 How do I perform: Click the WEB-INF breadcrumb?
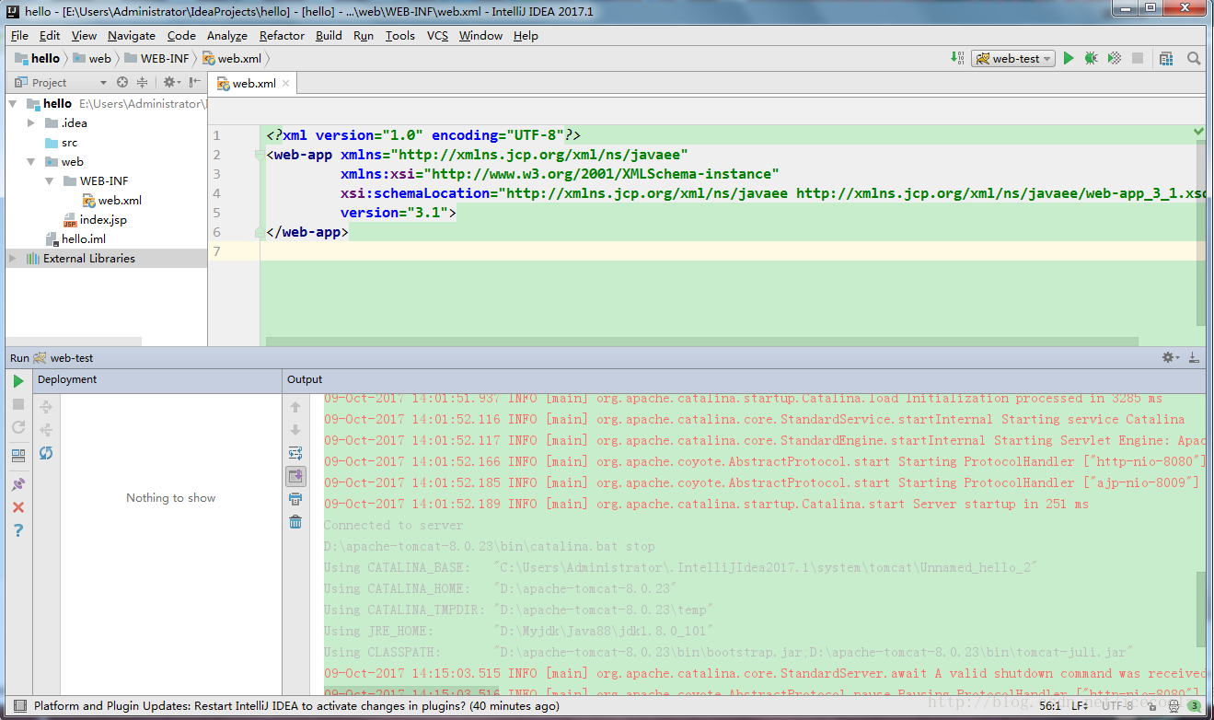pyautogui.click(x=156, y=58)
